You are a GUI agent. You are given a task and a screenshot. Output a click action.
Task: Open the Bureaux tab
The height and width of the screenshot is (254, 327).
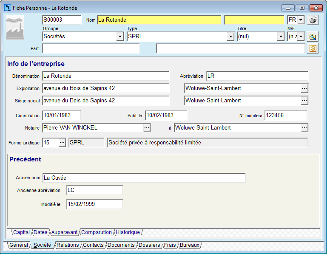click(189, 245)
